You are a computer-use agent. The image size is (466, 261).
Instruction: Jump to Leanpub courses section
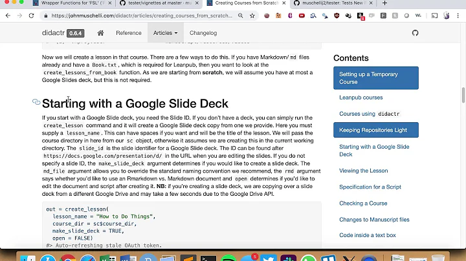click(x=361, y=98)
